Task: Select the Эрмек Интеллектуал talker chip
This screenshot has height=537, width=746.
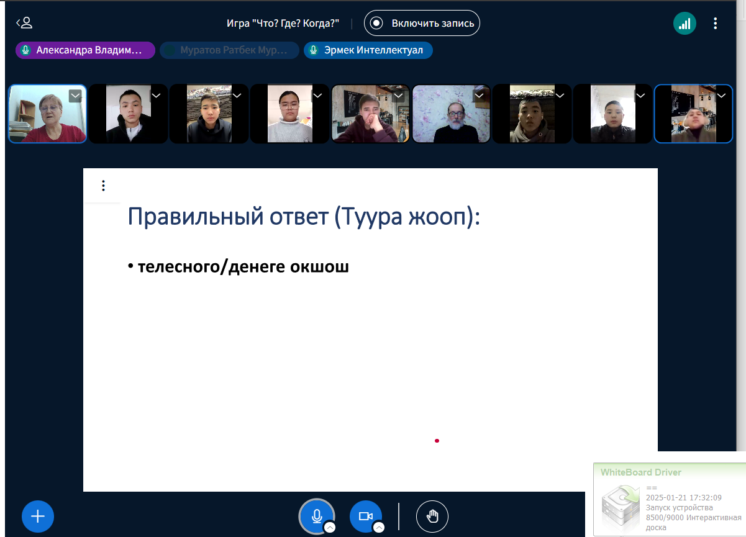Action: [368, 50]
